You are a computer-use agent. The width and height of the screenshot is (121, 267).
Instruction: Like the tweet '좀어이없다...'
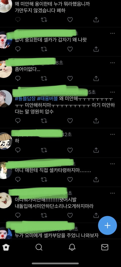pyautogui.click(x=70, y=78)
